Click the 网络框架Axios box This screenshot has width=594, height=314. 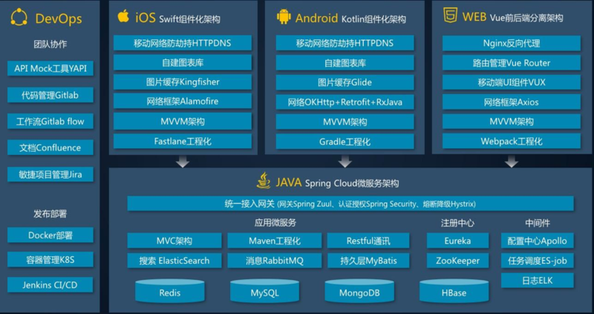512,101
